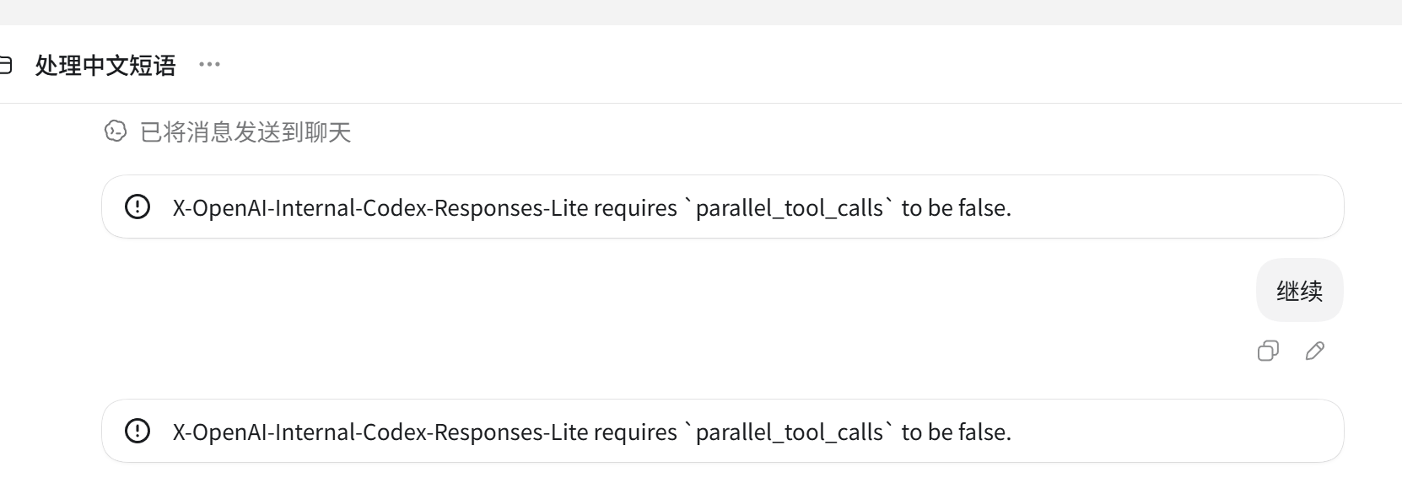Select the conversation title 处理中文短语

105,65
